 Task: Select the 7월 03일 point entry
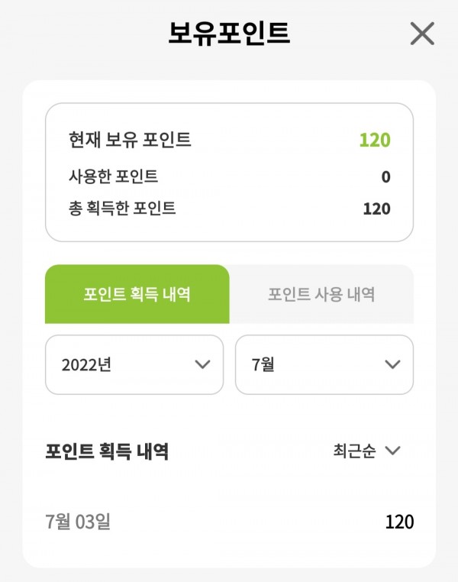(x=229, y=522)
